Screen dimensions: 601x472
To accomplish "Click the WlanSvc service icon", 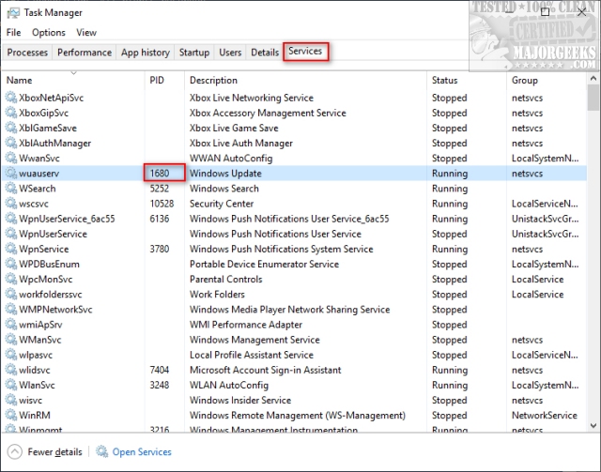I will pos(11,385).
